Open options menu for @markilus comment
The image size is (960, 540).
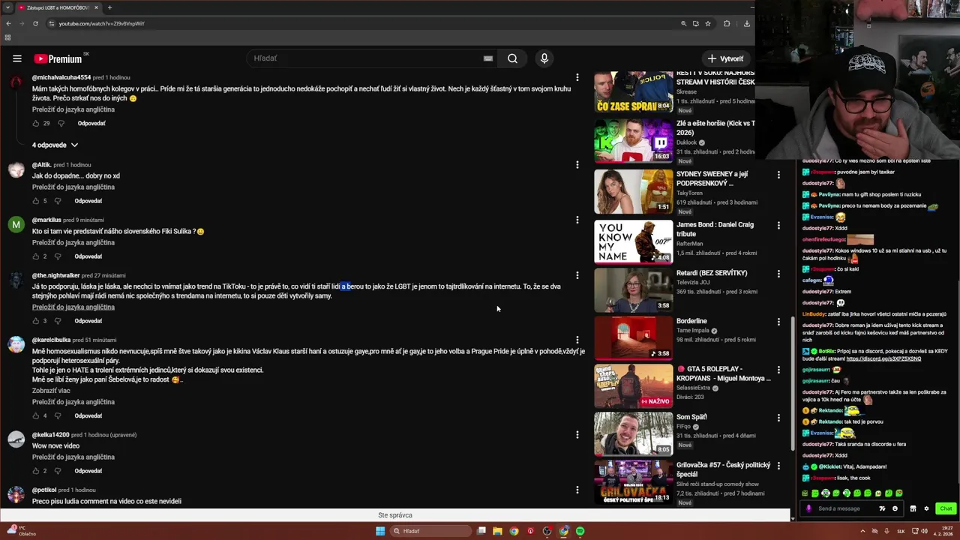577,220
